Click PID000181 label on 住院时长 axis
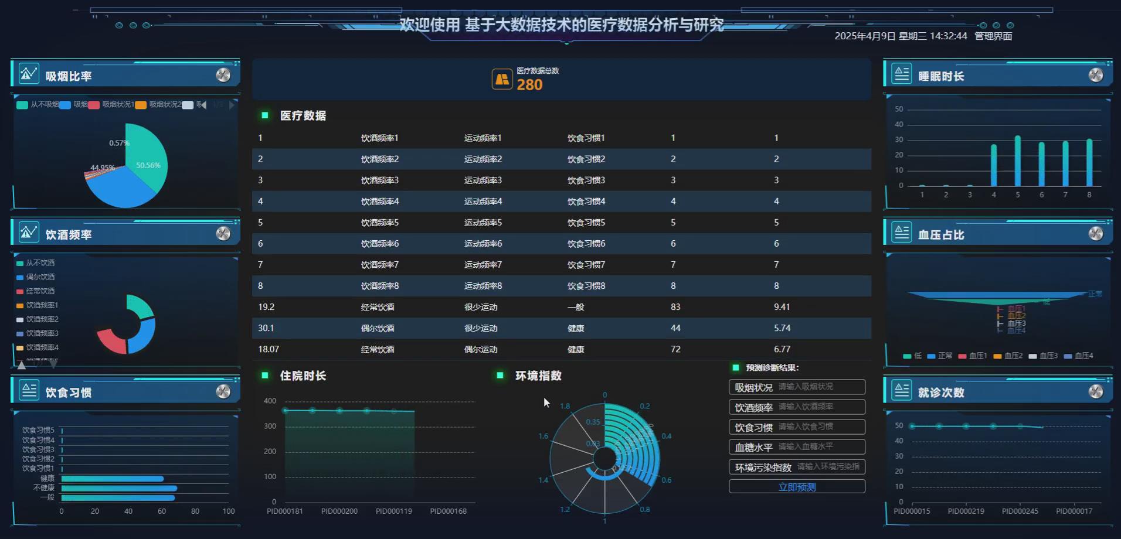Viewport: 1121px width, 539px height. [x=285, y=511]
